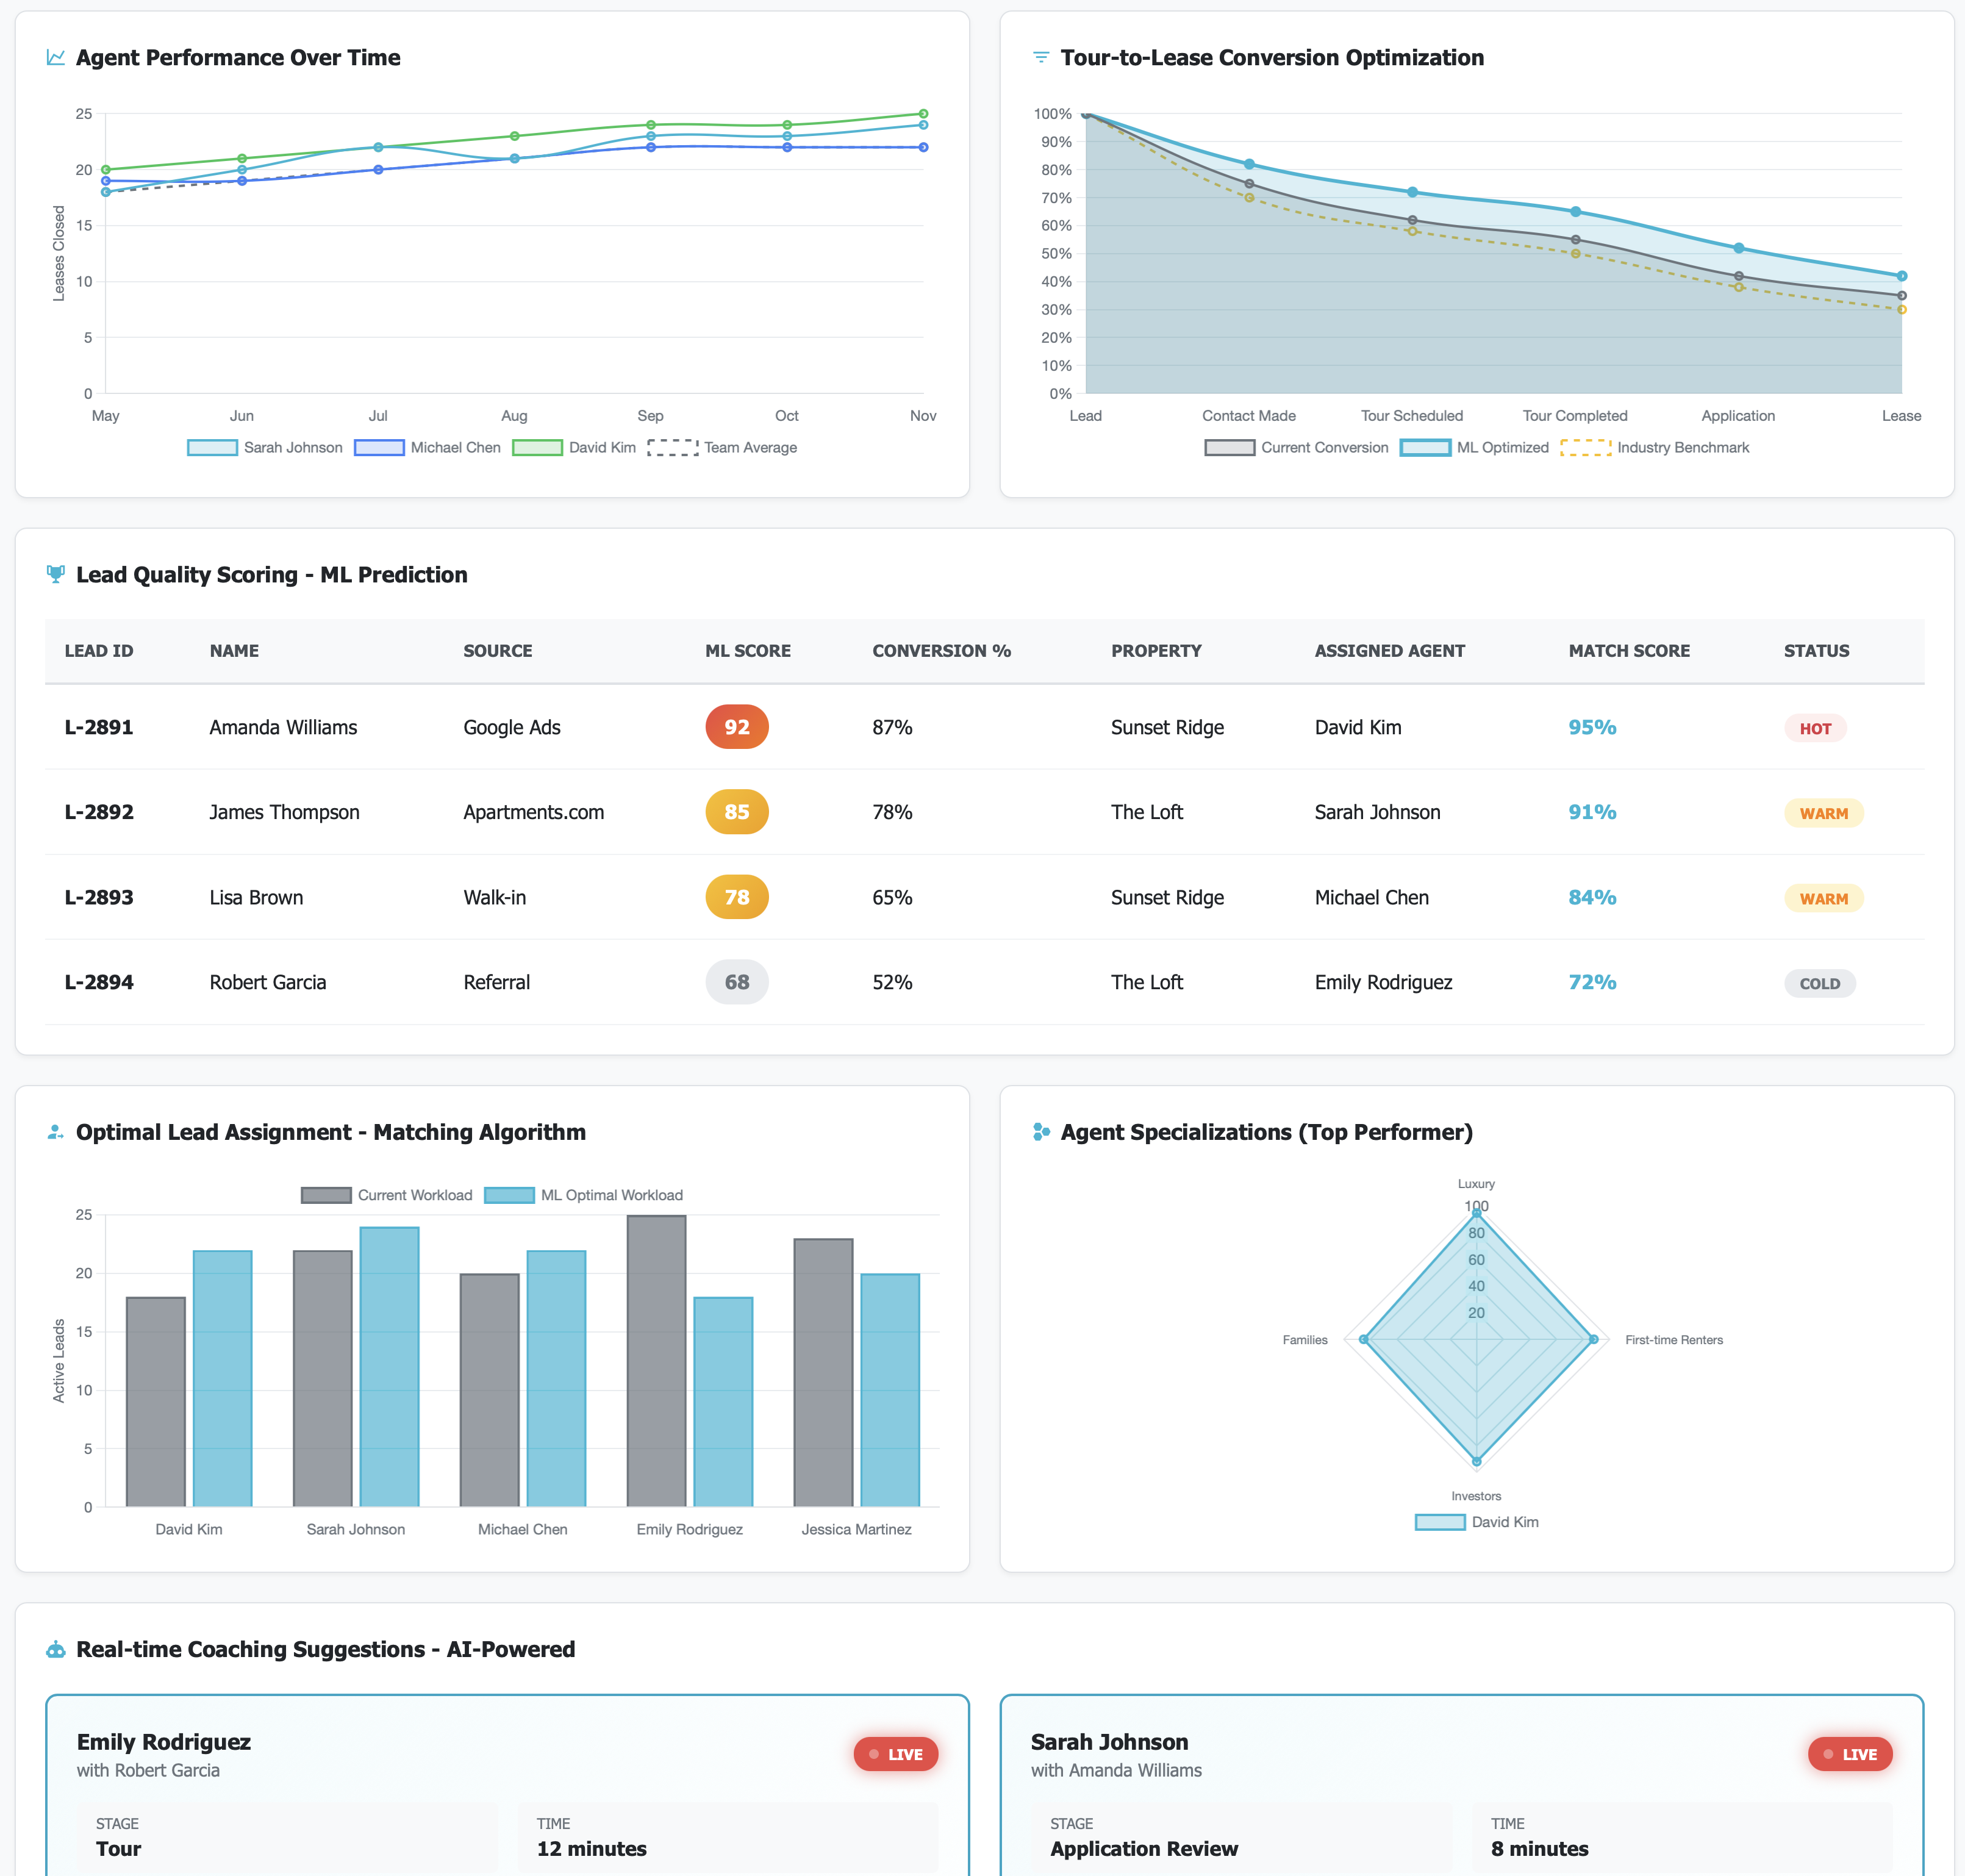Screen dimensions: 1965x1876
Task: Hide the Team Average dashed line legend
Action: point(722,447)
